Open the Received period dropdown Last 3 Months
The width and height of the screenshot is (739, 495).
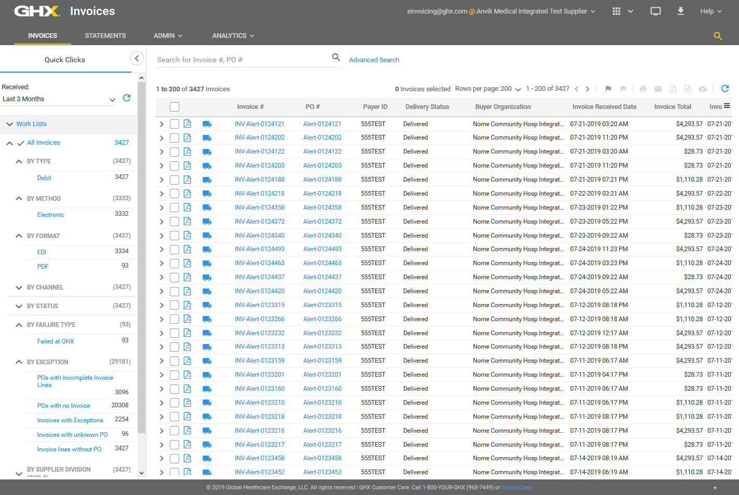click(59, 99)
